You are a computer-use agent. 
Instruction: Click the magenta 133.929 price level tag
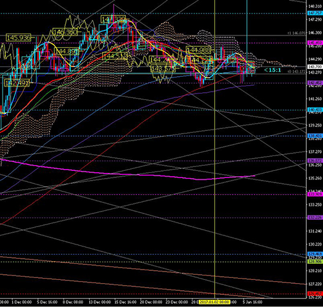[x=315, y=194]
